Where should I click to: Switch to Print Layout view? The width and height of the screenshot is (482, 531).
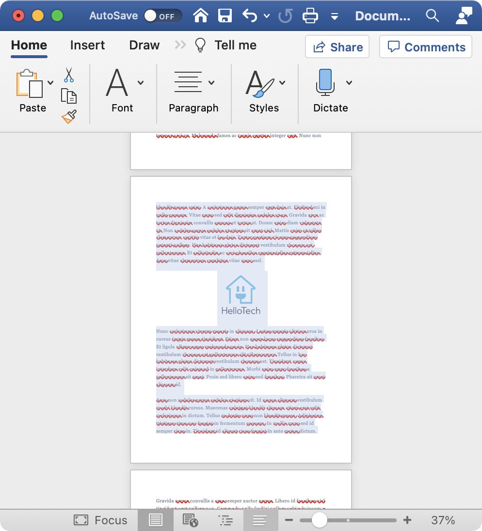pyautogui.click(x=156, y=520)
